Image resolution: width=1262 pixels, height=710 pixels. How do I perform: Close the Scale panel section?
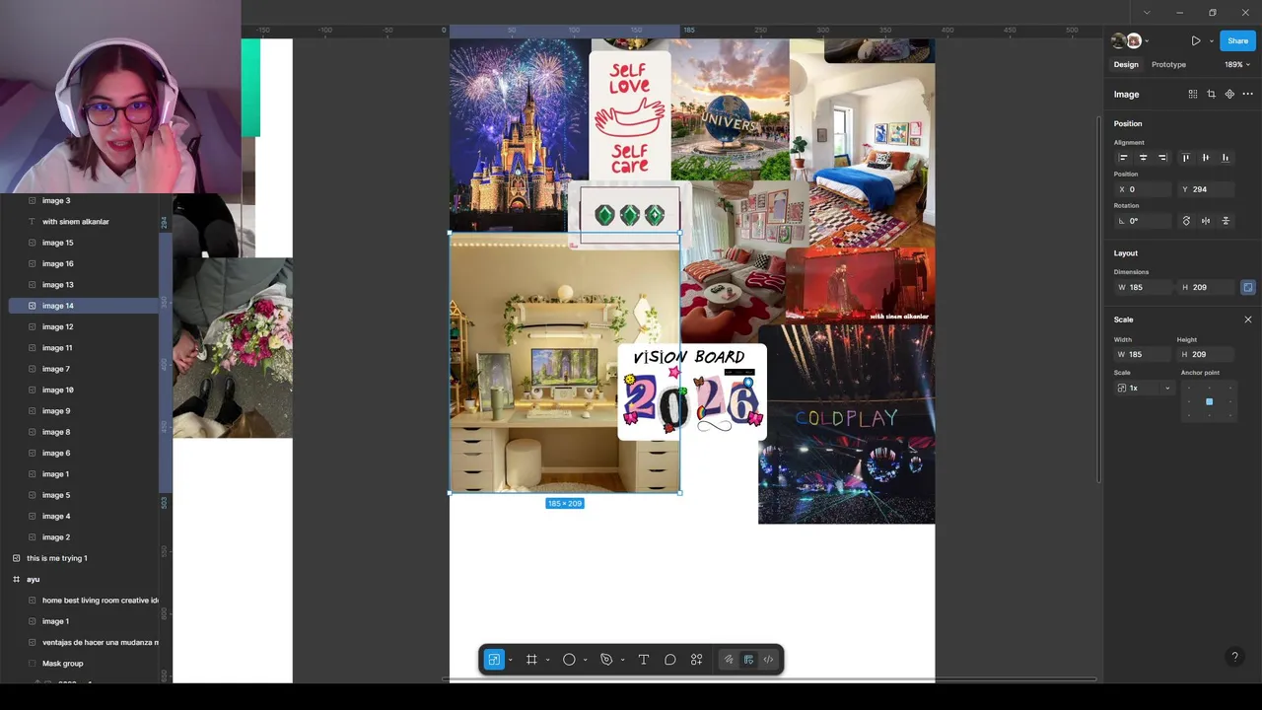(1247, 319)
